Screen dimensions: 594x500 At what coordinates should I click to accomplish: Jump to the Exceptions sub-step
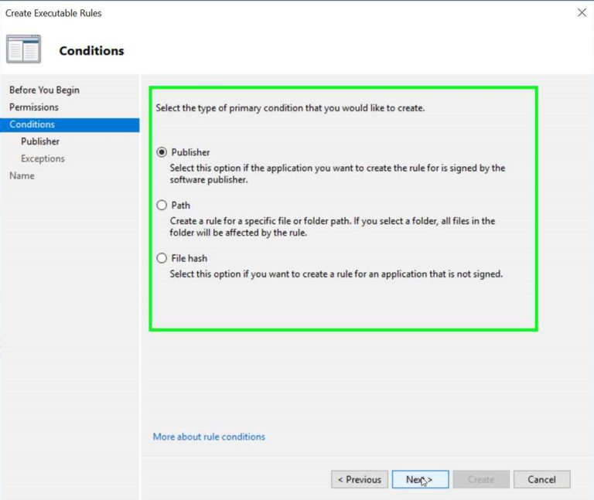click(43, 158)
